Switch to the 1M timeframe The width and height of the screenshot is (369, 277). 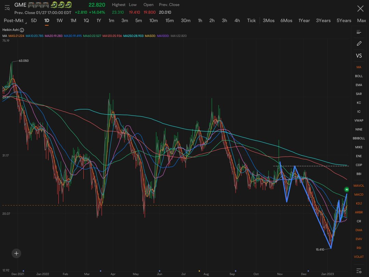coord(73,21)
